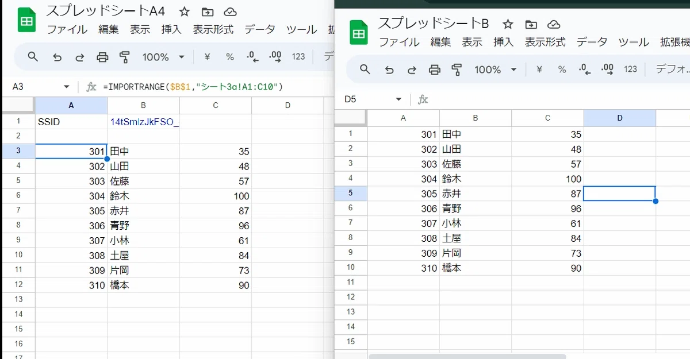Expand name box dropdown beside A3
690x359 pixels.
[66, 87]
